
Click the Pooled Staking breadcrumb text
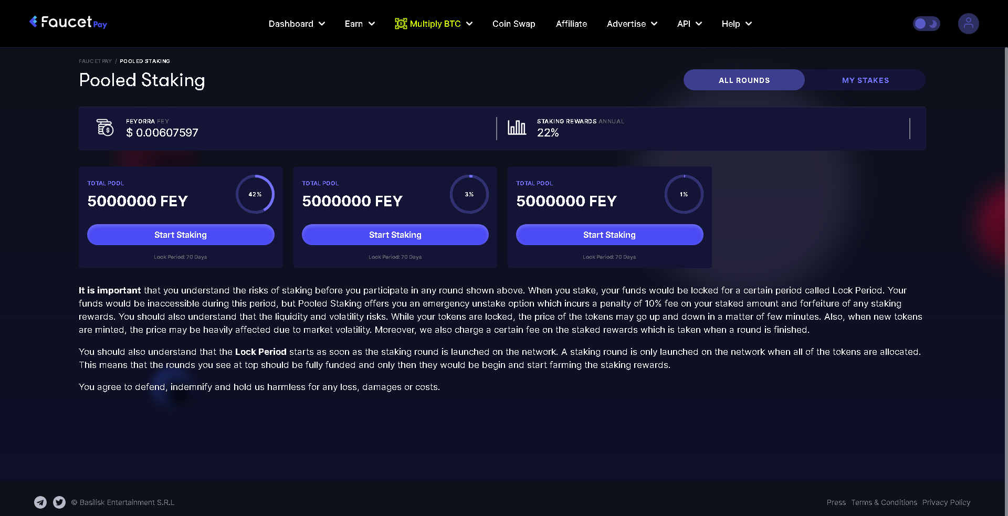pyautogui.click(x=145, y=61)
